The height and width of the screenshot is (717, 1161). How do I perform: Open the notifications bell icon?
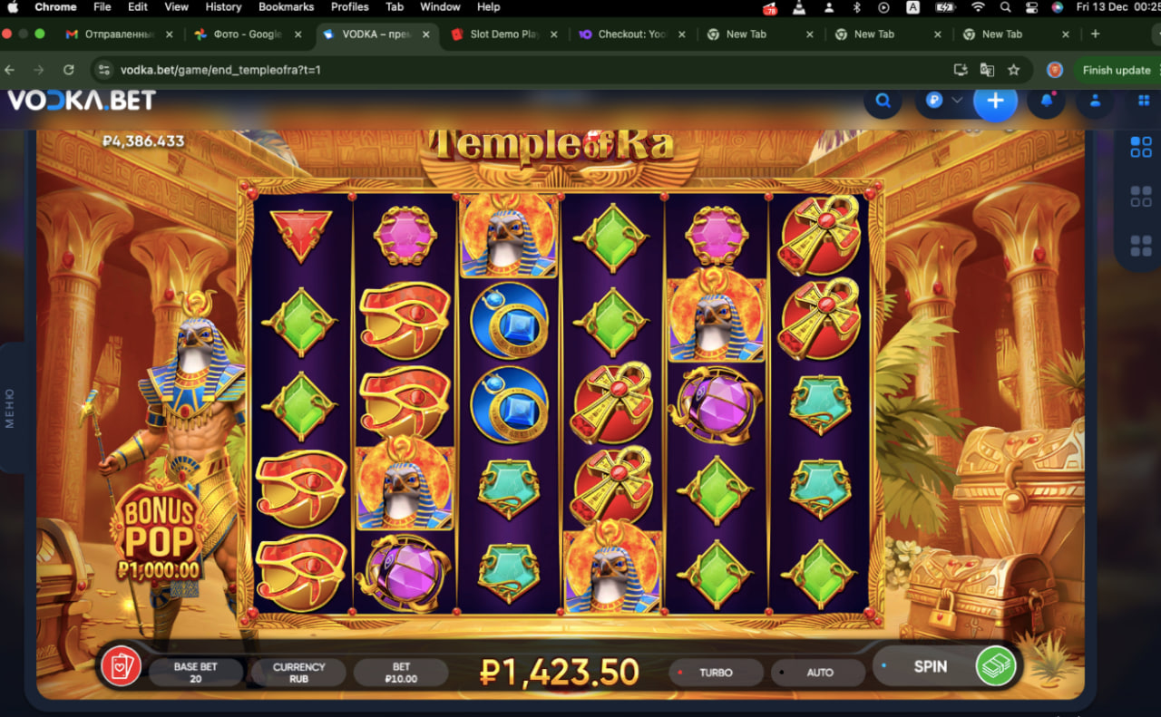click(x=1047, y=101)
